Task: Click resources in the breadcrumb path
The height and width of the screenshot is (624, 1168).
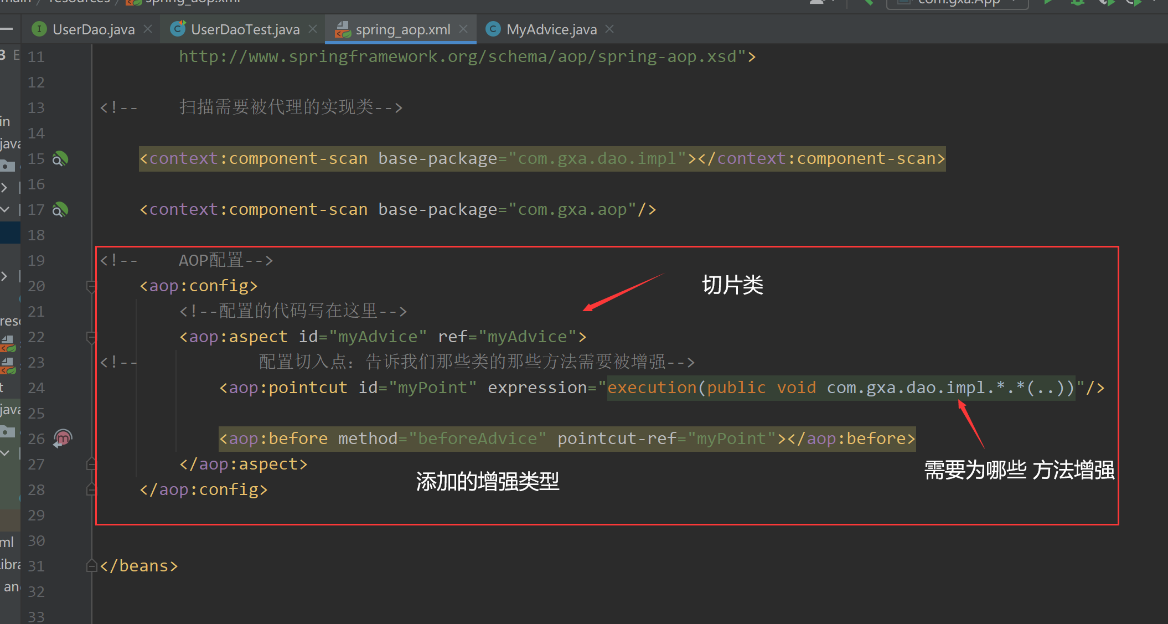Action: [x=77, y=2]
